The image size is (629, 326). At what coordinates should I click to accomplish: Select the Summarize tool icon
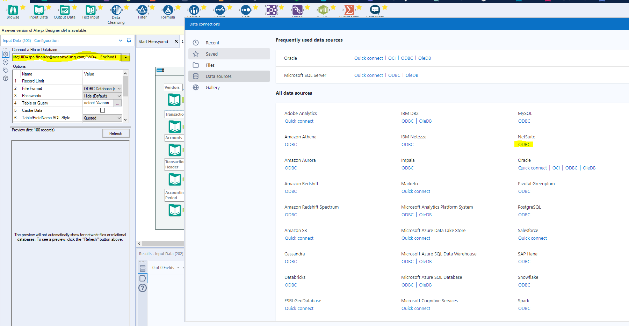click(x=349, y=10)
